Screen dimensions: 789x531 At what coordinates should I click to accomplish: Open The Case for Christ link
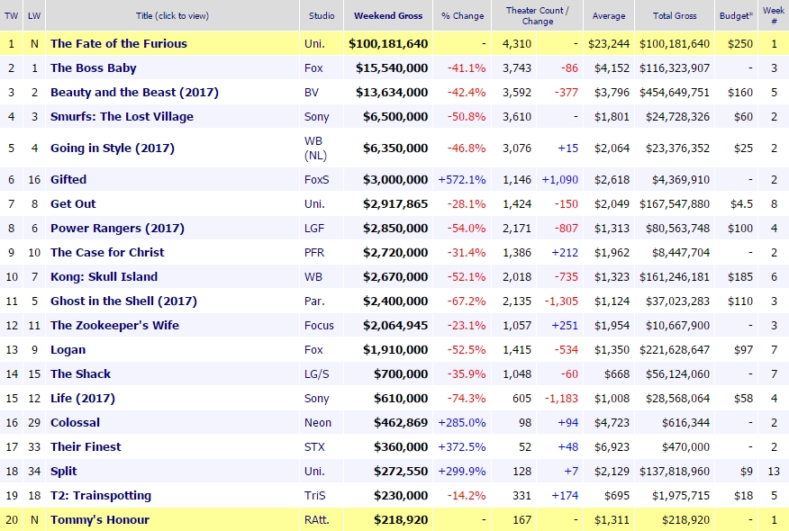point(107,252)
